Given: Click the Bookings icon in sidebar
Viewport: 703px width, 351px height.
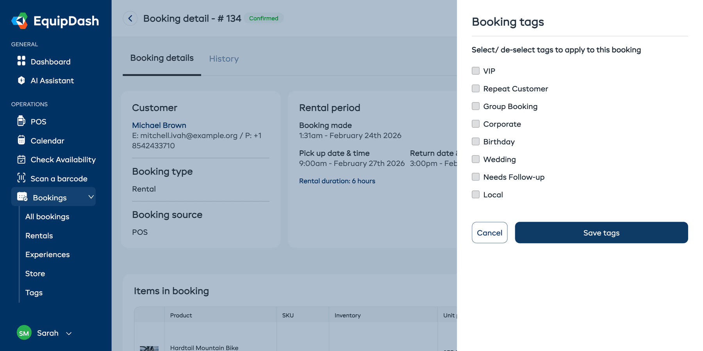Looking at the screenshot, I should coord(22,197).
